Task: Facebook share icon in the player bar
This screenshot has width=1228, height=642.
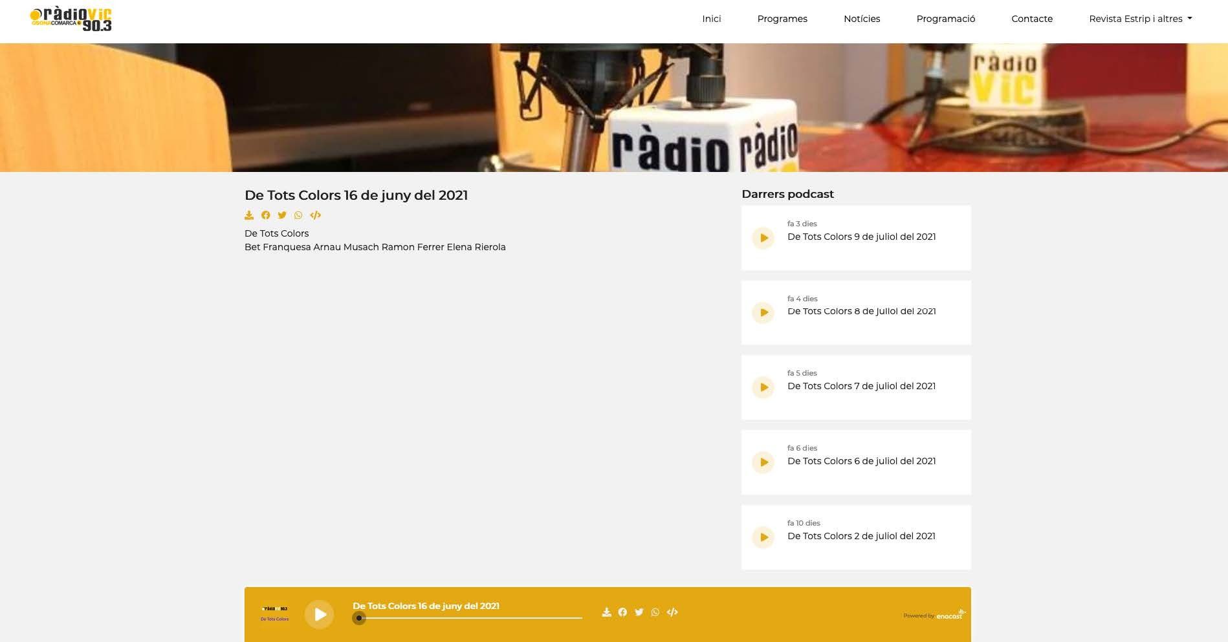Action: click(622, 612)
